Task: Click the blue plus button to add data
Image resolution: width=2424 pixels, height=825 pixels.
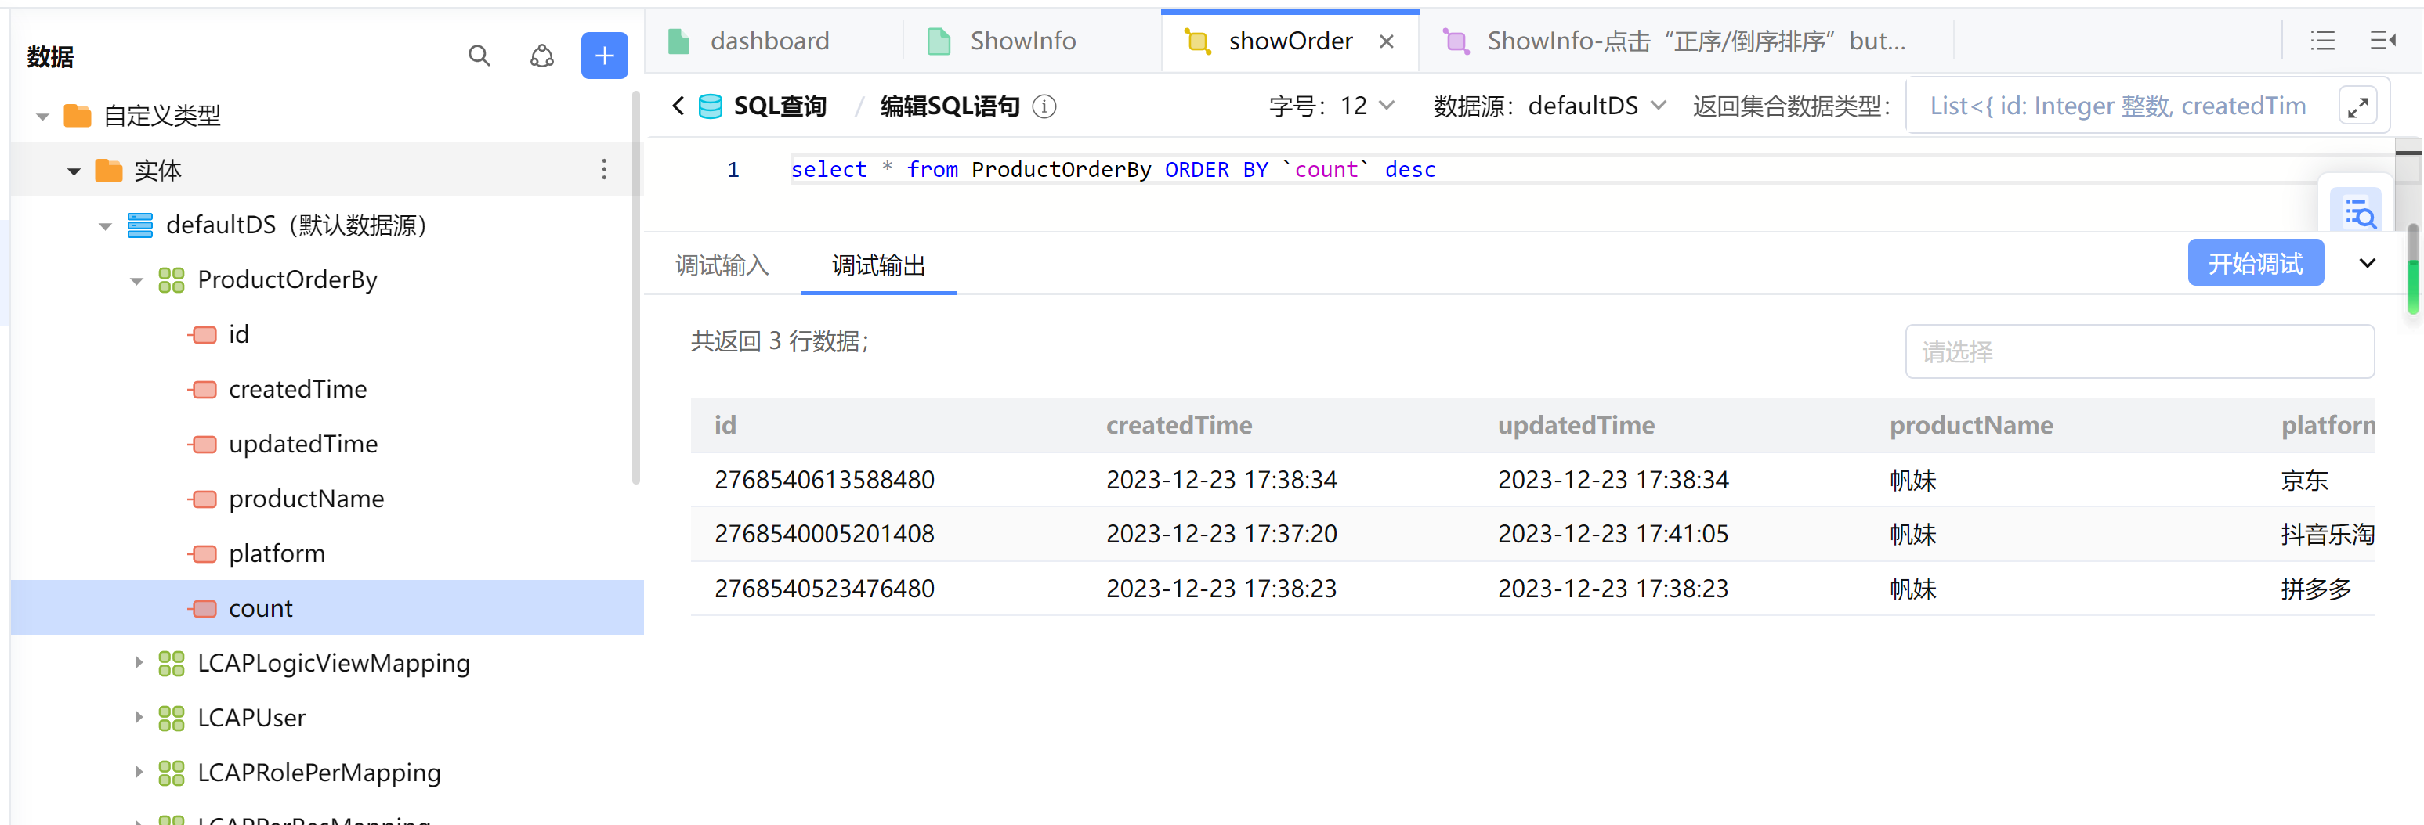Action: click(604, 55)
